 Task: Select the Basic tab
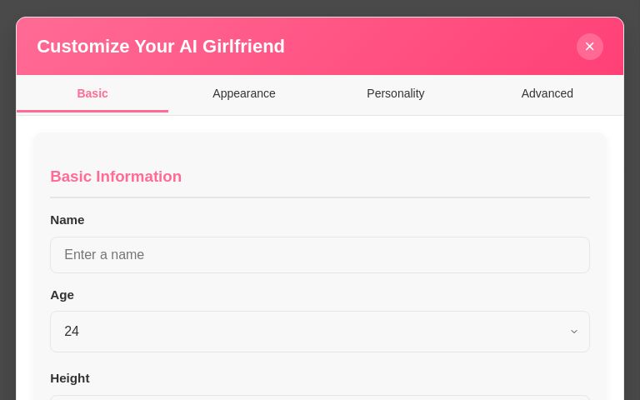[92, 93]
